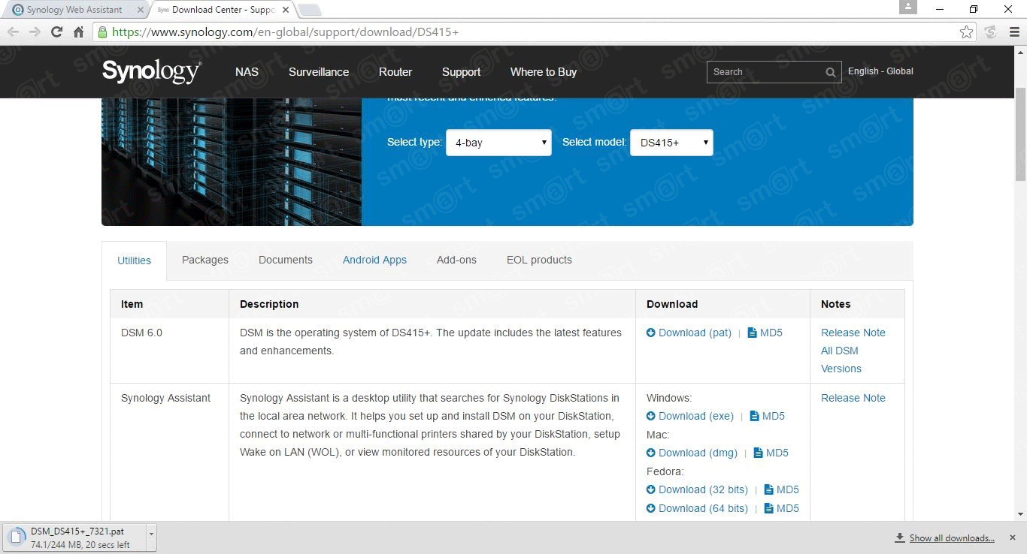The height and width of the screenshot is (554, 1027).
Task: Open the Support menu
Action: pos(461,72)
